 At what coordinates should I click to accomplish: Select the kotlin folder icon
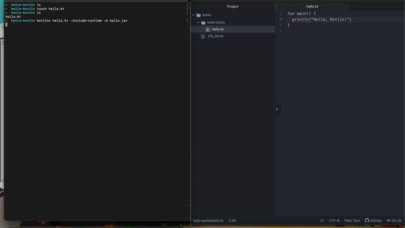click(x=198, y=15)
